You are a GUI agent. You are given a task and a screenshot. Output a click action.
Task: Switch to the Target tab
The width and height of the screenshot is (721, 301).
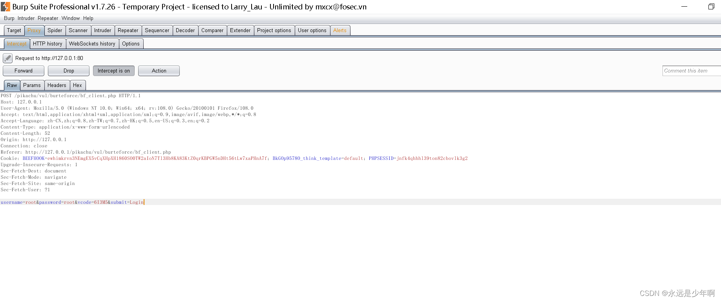pos(14,31)
